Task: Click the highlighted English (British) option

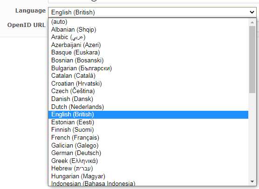Action: pos(148,115)
